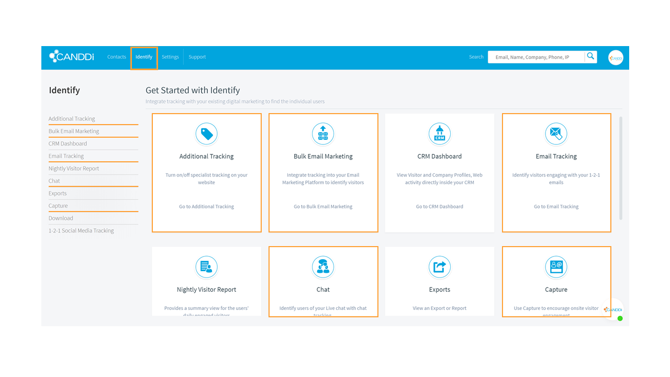670x377 pixels.
Task: Click Go to CRM Dashboard link
Action: pyautogui.click(x=440, y=207)
